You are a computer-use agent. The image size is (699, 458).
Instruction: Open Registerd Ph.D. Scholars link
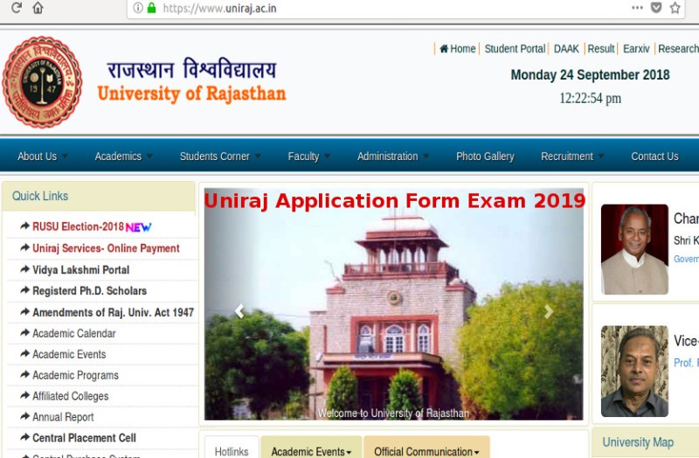tap(90, 291)
